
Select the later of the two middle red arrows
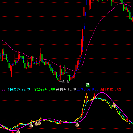[60, 124]
